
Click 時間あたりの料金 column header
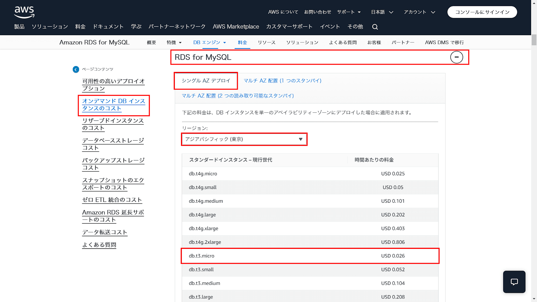(x=374, y=160)
